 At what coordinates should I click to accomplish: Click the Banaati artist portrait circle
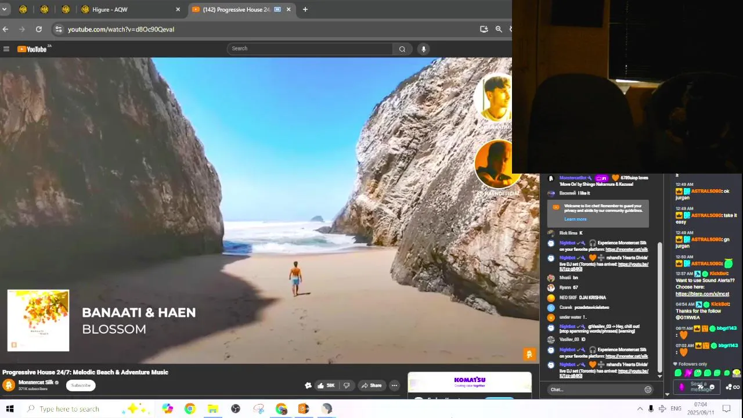tap(493, 98)
